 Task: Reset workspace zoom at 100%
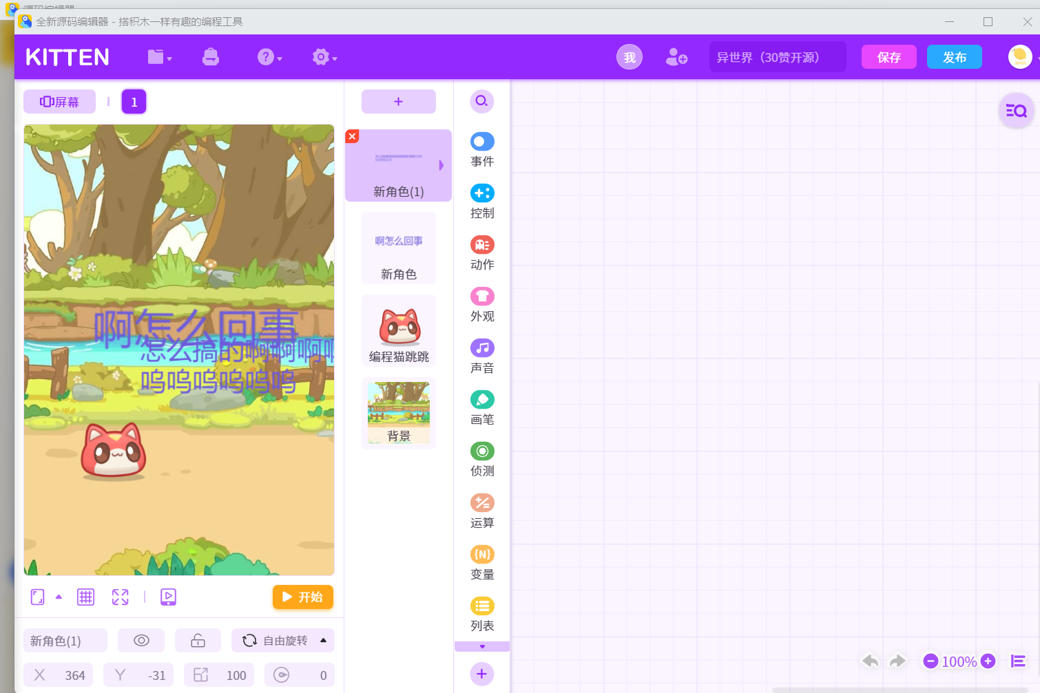[959, 661]
